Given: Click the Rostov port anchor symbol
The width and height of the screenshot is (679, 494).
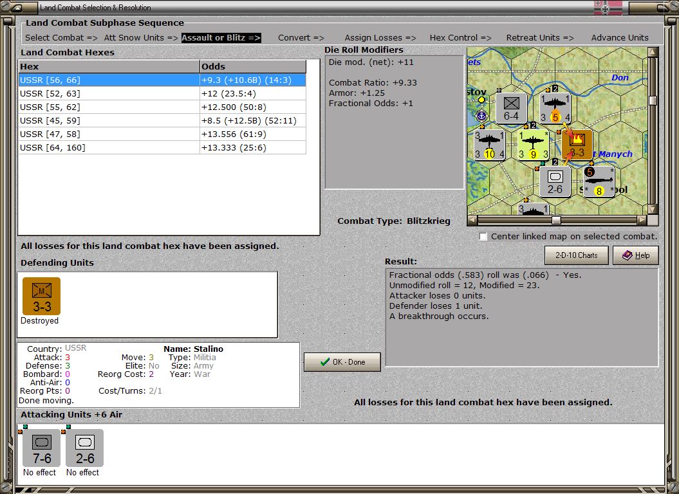Looking at the screenshot, I should tap(481, 115).
